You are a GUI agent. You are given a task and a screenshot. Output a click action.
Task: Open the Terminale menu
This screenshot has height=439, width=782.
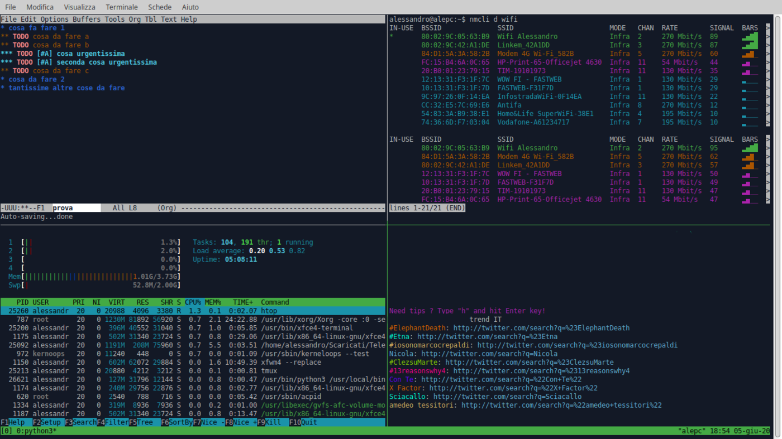pyautogui.click(x=122, y=7)
